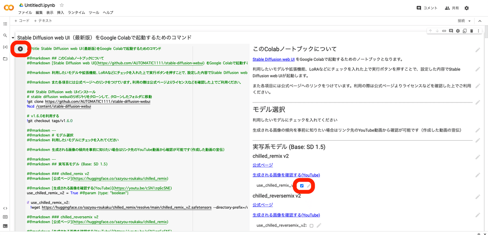Open 公式ページ link under chilled_reversemix v2

tap(263, 205)
